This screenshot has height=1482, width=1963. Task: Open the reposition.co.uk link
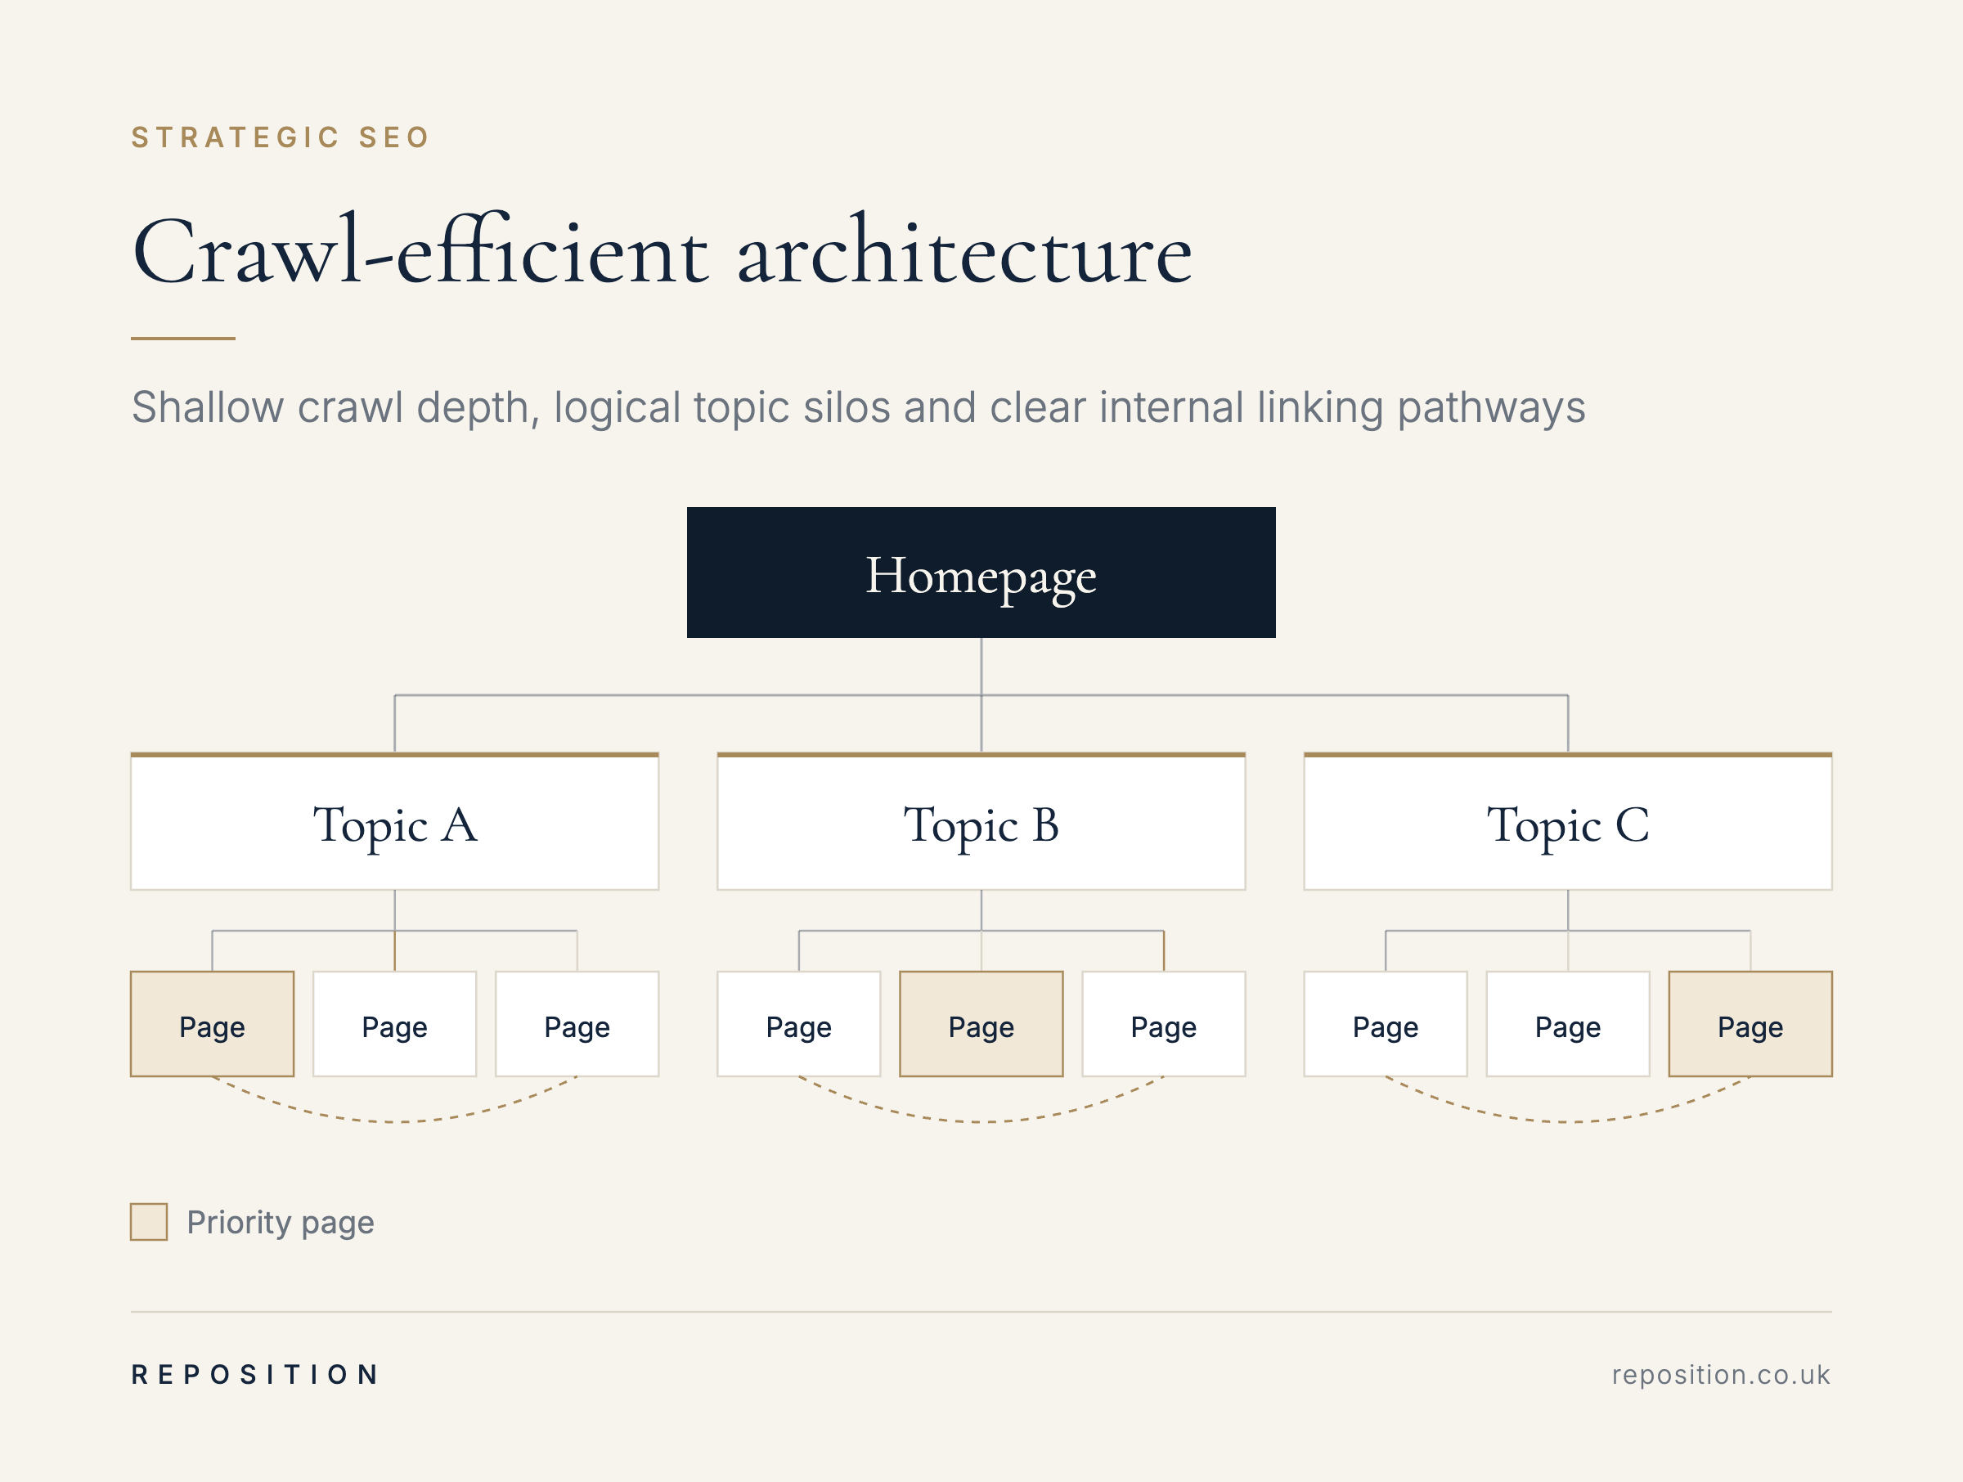point(1721,1375)
